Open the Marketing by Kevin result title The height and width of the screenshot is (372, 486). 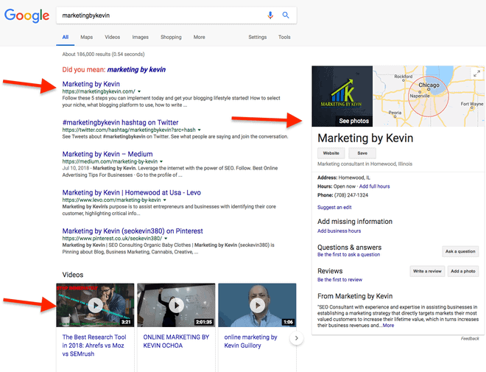tap(91, 84)
